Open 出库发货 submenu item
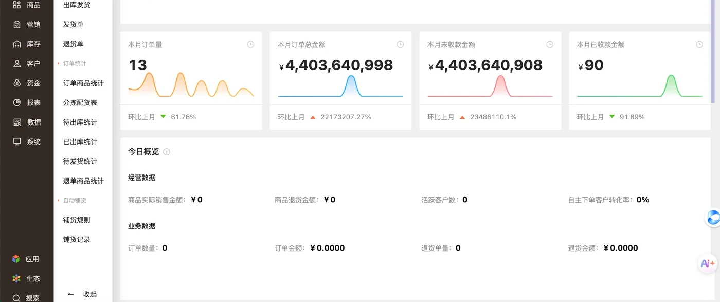The image size is (720, 302). click(x=77, y=5)
